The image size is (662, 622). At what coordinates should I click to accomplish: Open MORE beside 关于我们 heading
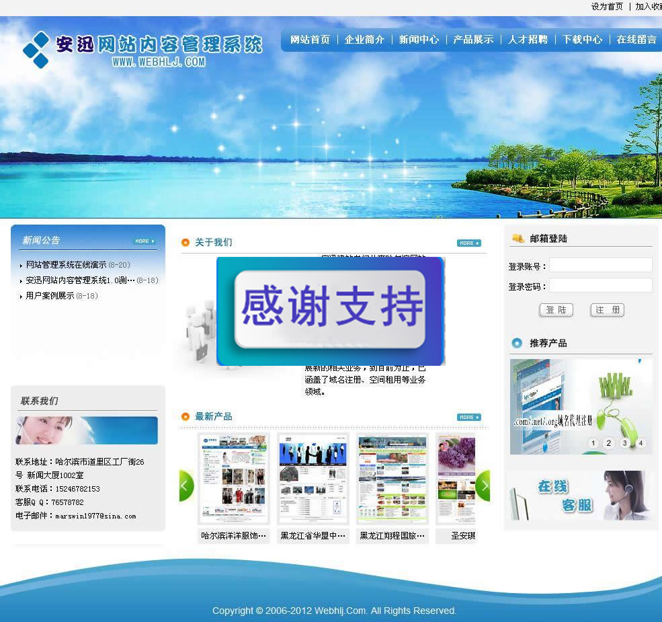[x=468, y=243]
